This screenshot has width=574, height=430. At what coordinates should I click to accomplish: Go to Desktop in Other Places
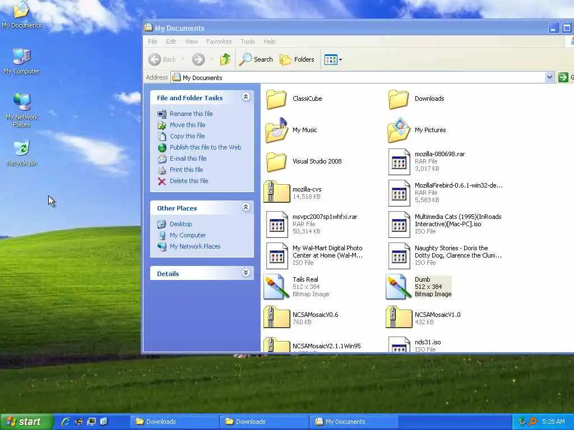click(181, 224)
